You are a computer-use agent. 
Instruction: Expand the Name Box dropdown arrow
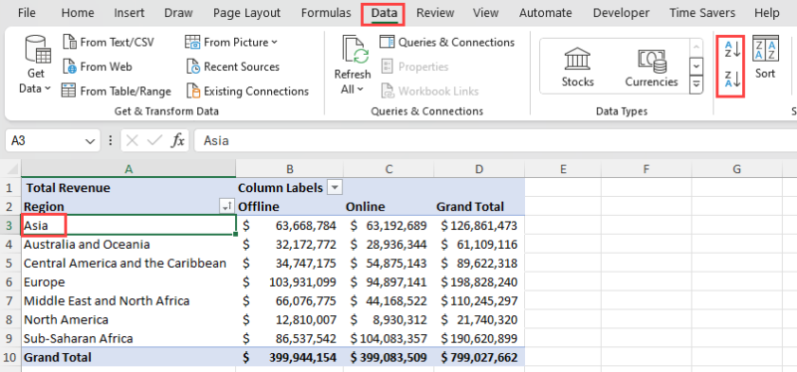[x=91, y=141]
